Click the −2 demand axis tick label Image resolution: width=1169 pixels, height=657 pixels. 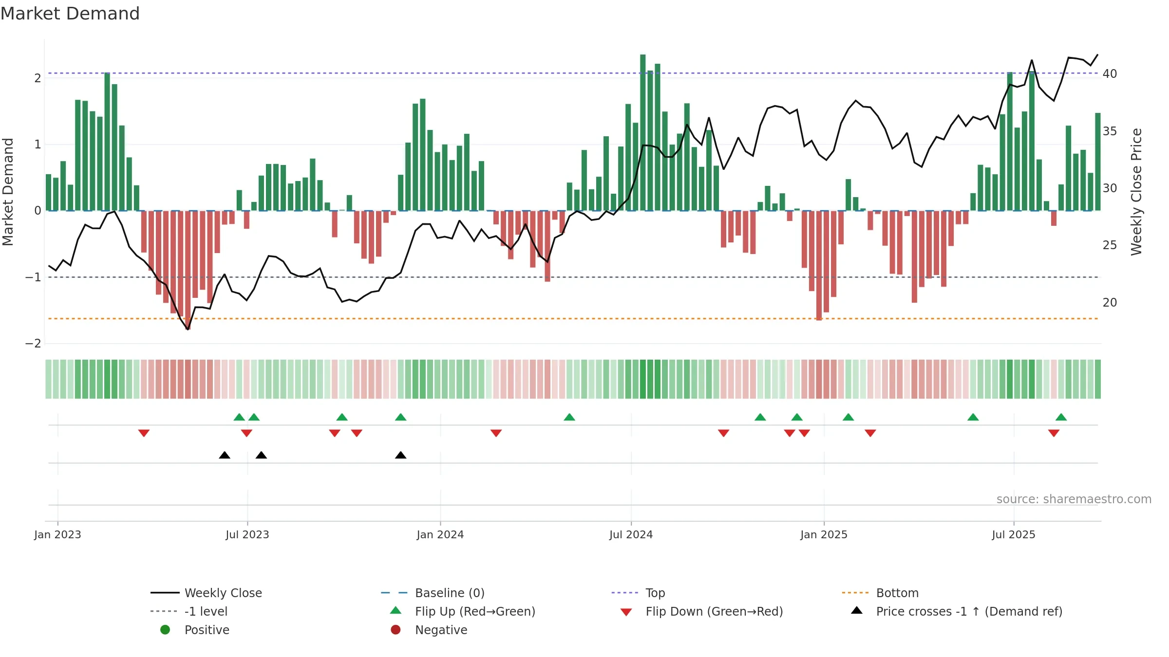point(33,344)
